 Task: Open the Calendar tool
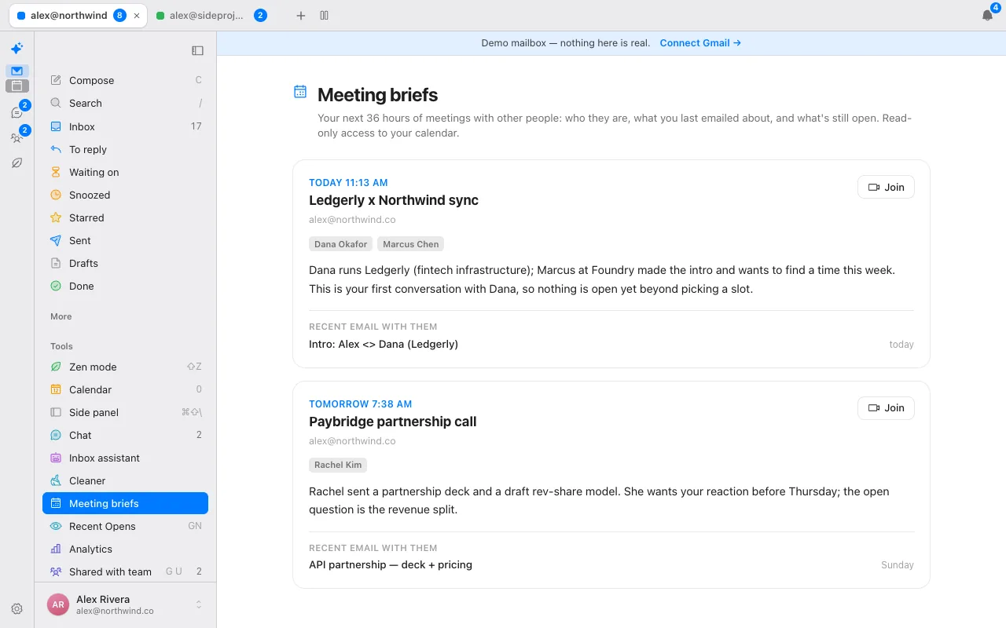pos(126,389)
